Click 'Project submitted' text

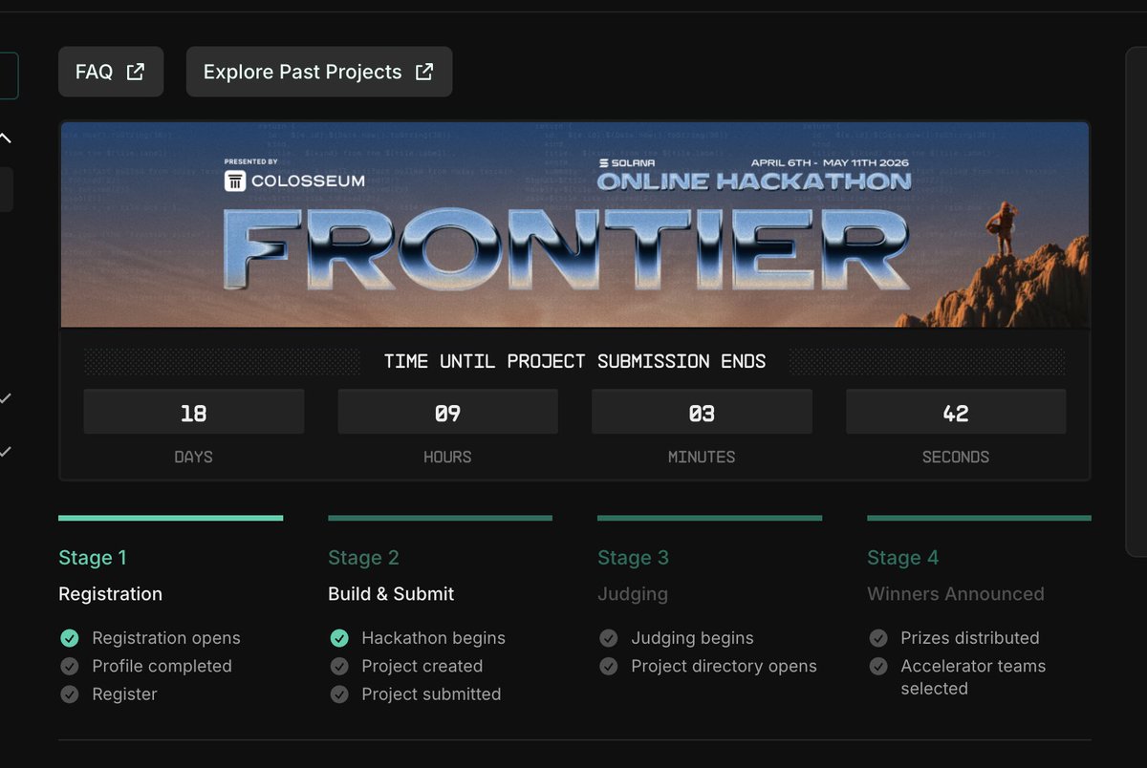coord(431,694)
